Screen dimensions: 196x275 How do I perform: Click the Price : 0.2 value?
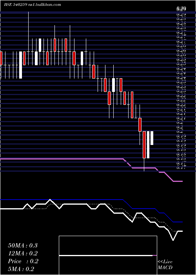pos(23,261)
